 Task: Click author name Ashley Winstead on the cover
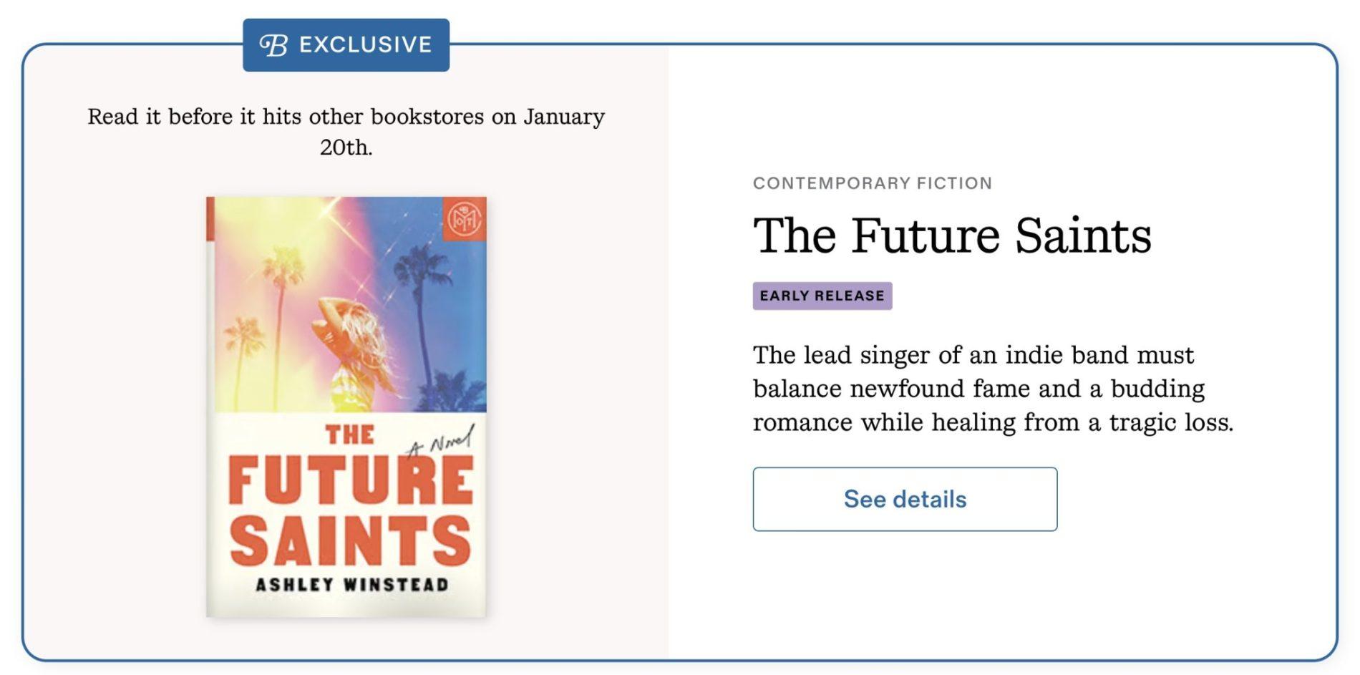pos(351,585)
